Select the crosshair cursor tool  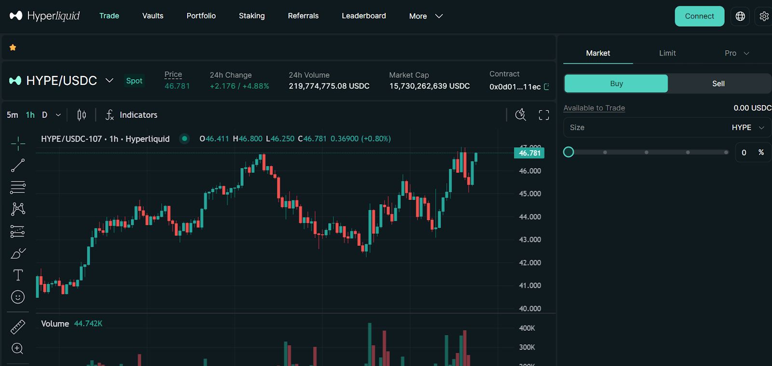[18, 143]
